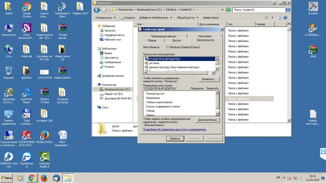
Task: Open the Предыдущие версии tab
Action: tap(163, 36)
